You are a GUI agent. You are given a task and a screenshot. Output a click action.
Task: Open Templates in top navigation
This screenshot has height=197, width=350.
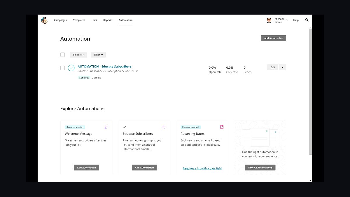click(x=79, y=20)
